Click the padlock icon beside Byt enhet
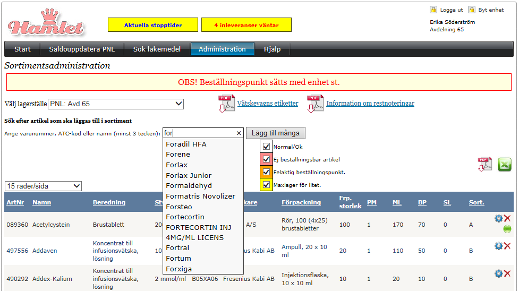519x291 pixels. point(472,10)
